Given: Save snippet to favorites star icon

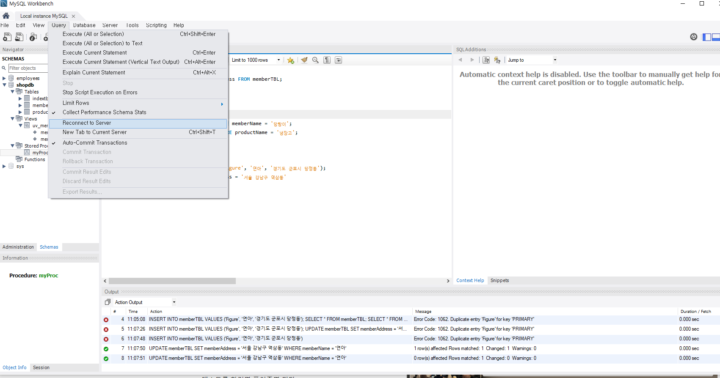Looking at the screenshot, I should 290,60.
